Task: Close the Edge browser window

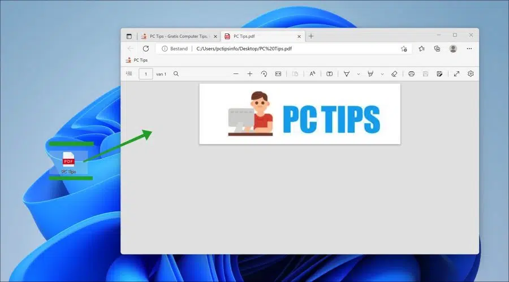Action: tap(471, 34)
